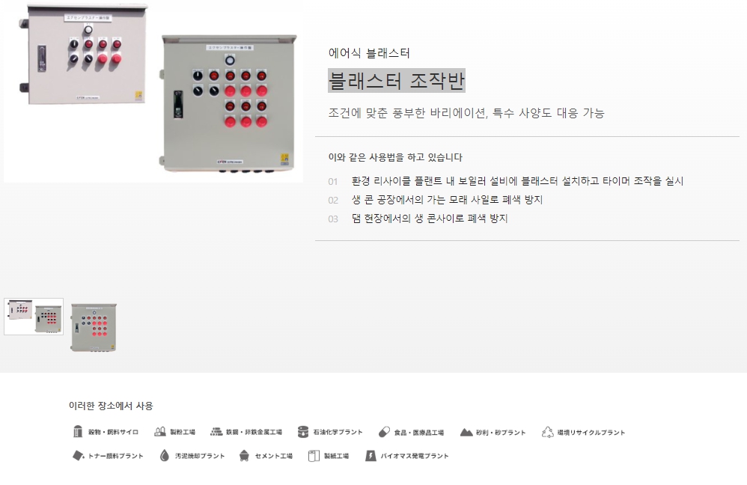This screenshot has width=747, height=485.
Task: Click the paper mill roll icon
Action: pos(314,456)
